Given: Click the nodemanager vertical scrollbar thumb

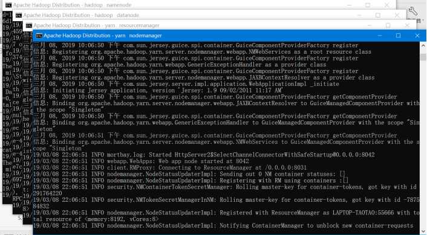Looking at the screenshot, I should [x=423, y=57].
